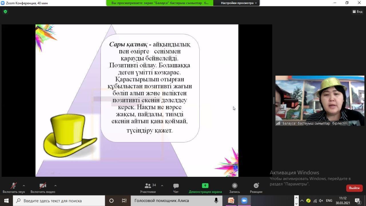Start recording with the Запись icon
Image resolution: width=366 pixels, height=206 pixels.
[x=234, y=186]
